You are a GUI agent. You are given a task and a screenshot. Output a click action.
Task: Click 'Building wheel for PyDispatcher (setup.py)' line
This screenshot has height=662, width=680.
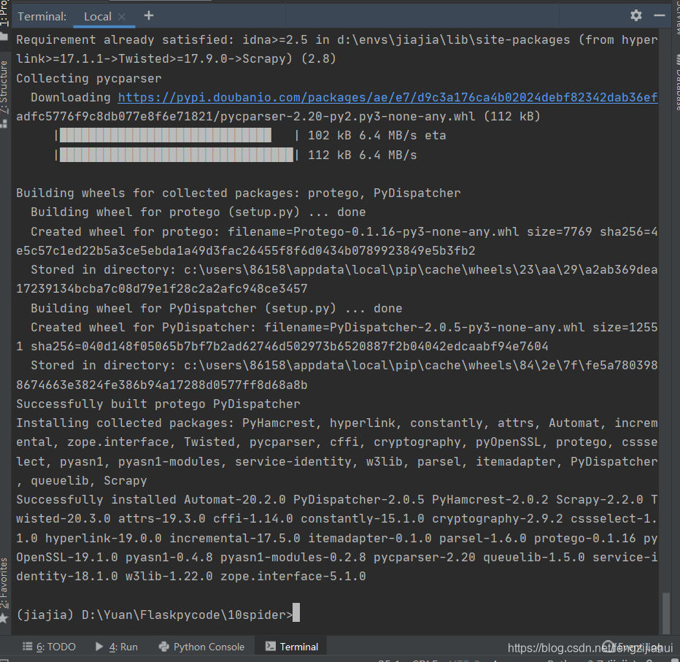pyautogui.click(x=217, y=308)
